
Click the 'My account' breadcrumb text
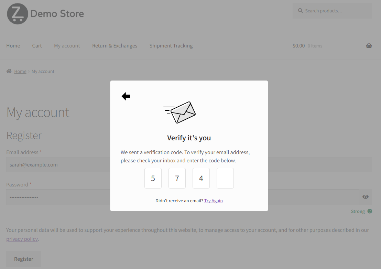(x=43, y=72)
